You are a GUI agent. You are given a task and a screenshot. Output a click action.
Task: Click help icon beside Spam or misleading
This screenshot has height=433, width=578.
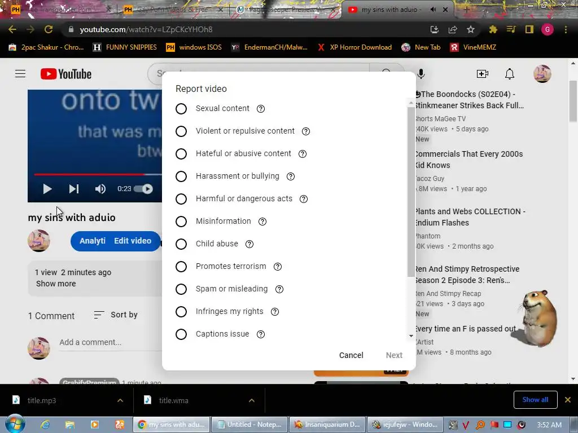[279, 289]
